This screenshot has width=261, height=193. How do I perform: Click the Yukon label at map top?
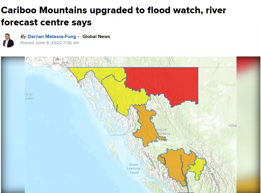click(x=107, y=60)
